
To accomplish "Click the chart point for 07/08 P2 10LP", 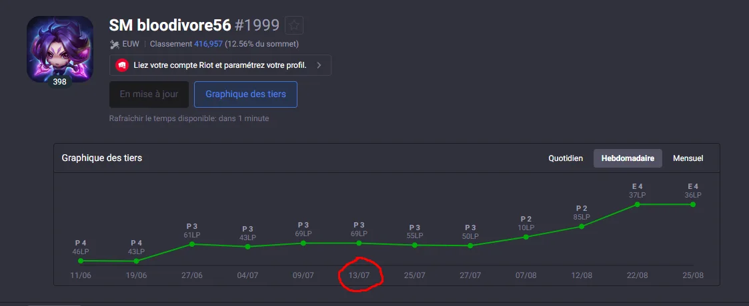I will [x=526, y=237].
